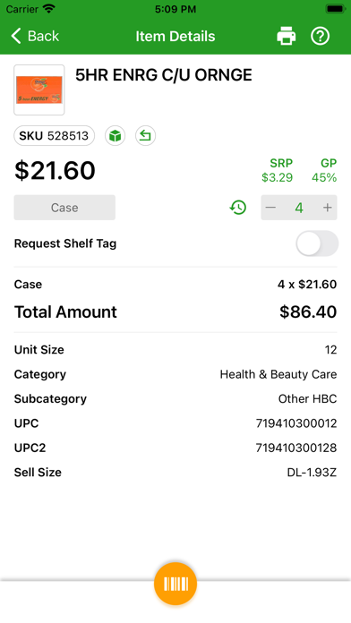Image resolution: width=351 pixels, height=623 pixels.
Task: Tap the SKU 528513 chip
Action: pos(54,136)
